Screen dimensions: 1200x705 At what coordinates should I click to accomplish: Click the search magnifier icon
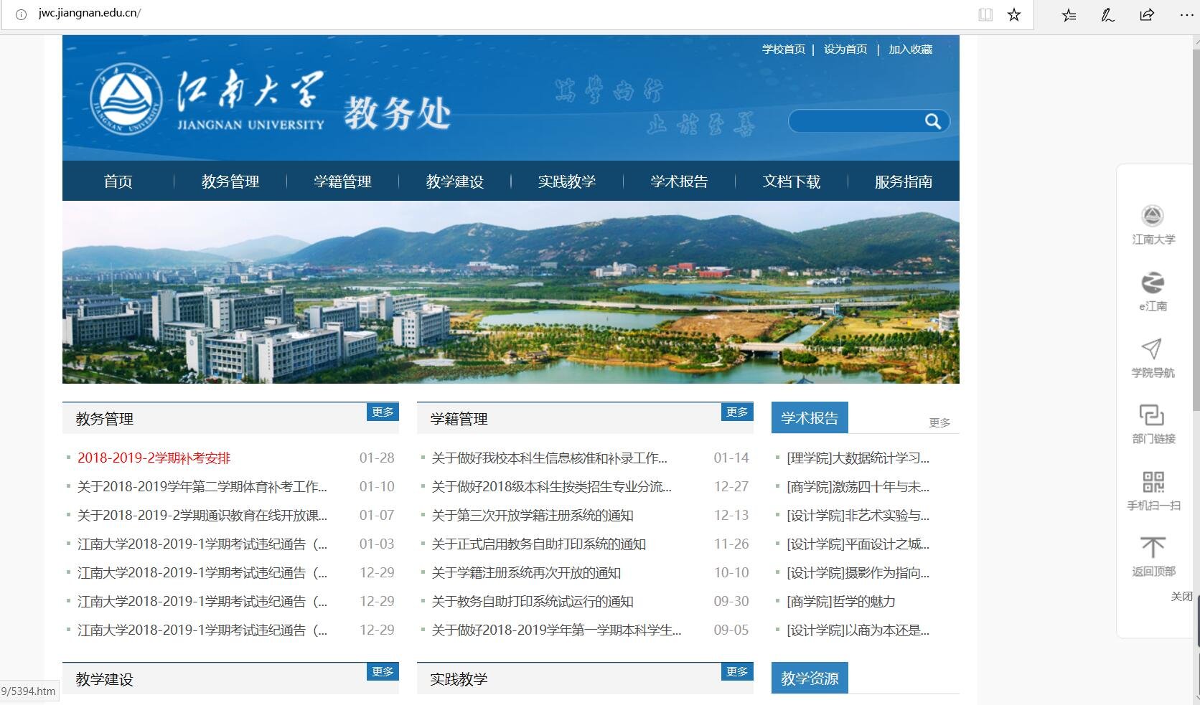pos(933,122)
